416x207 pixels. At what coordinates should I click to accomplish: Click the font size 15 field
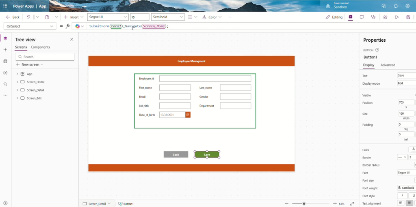140,17
